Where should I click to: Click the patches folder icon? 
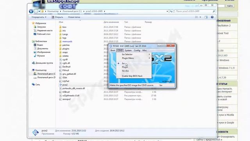pyautogui.click(x=60, y=45)
